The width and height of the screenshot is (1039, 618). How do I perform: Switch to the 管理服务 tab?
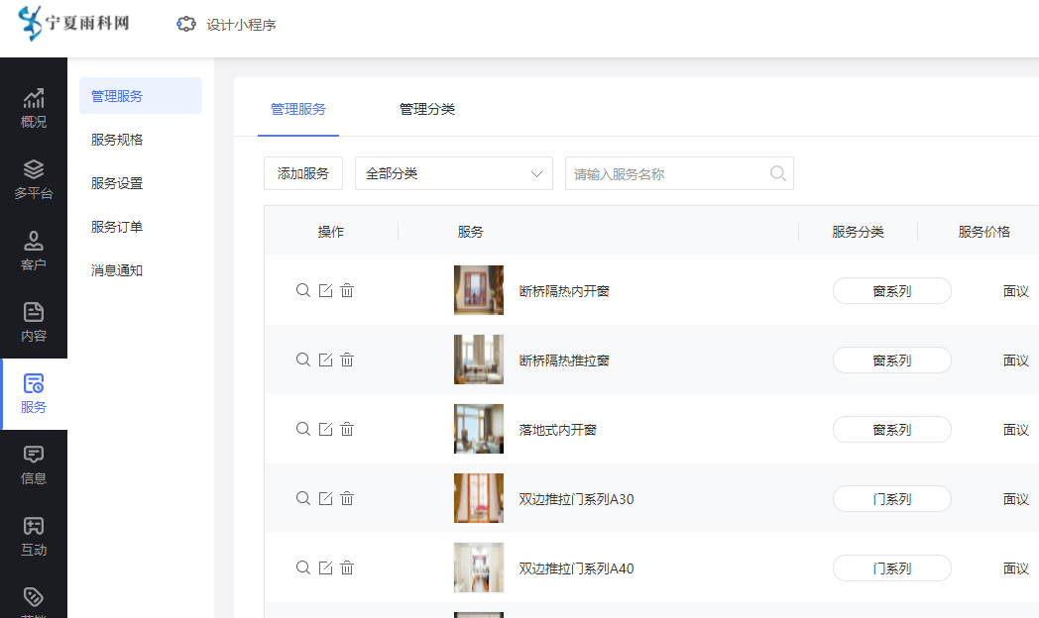298,109
